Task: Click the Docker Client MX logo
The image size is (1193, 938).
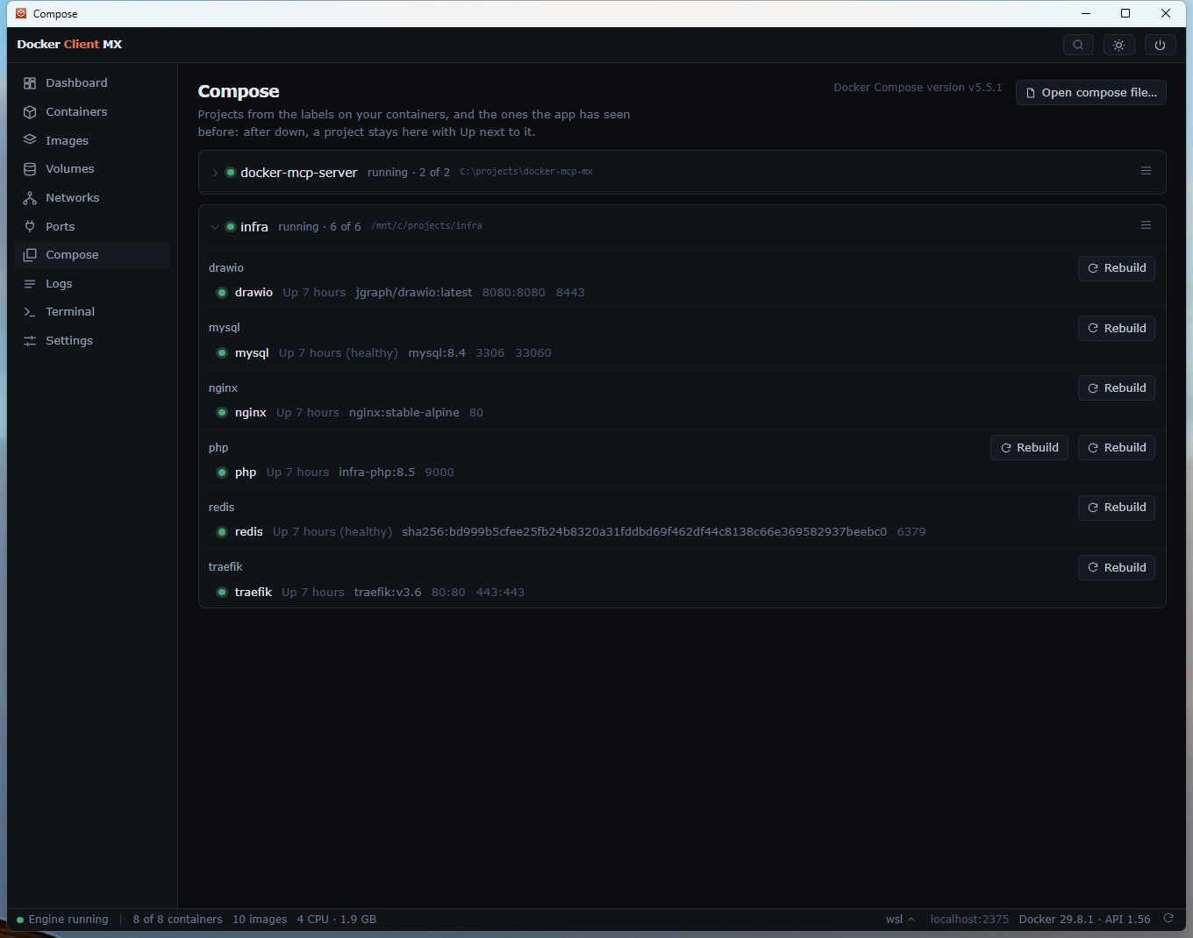Action: (69, 45)
